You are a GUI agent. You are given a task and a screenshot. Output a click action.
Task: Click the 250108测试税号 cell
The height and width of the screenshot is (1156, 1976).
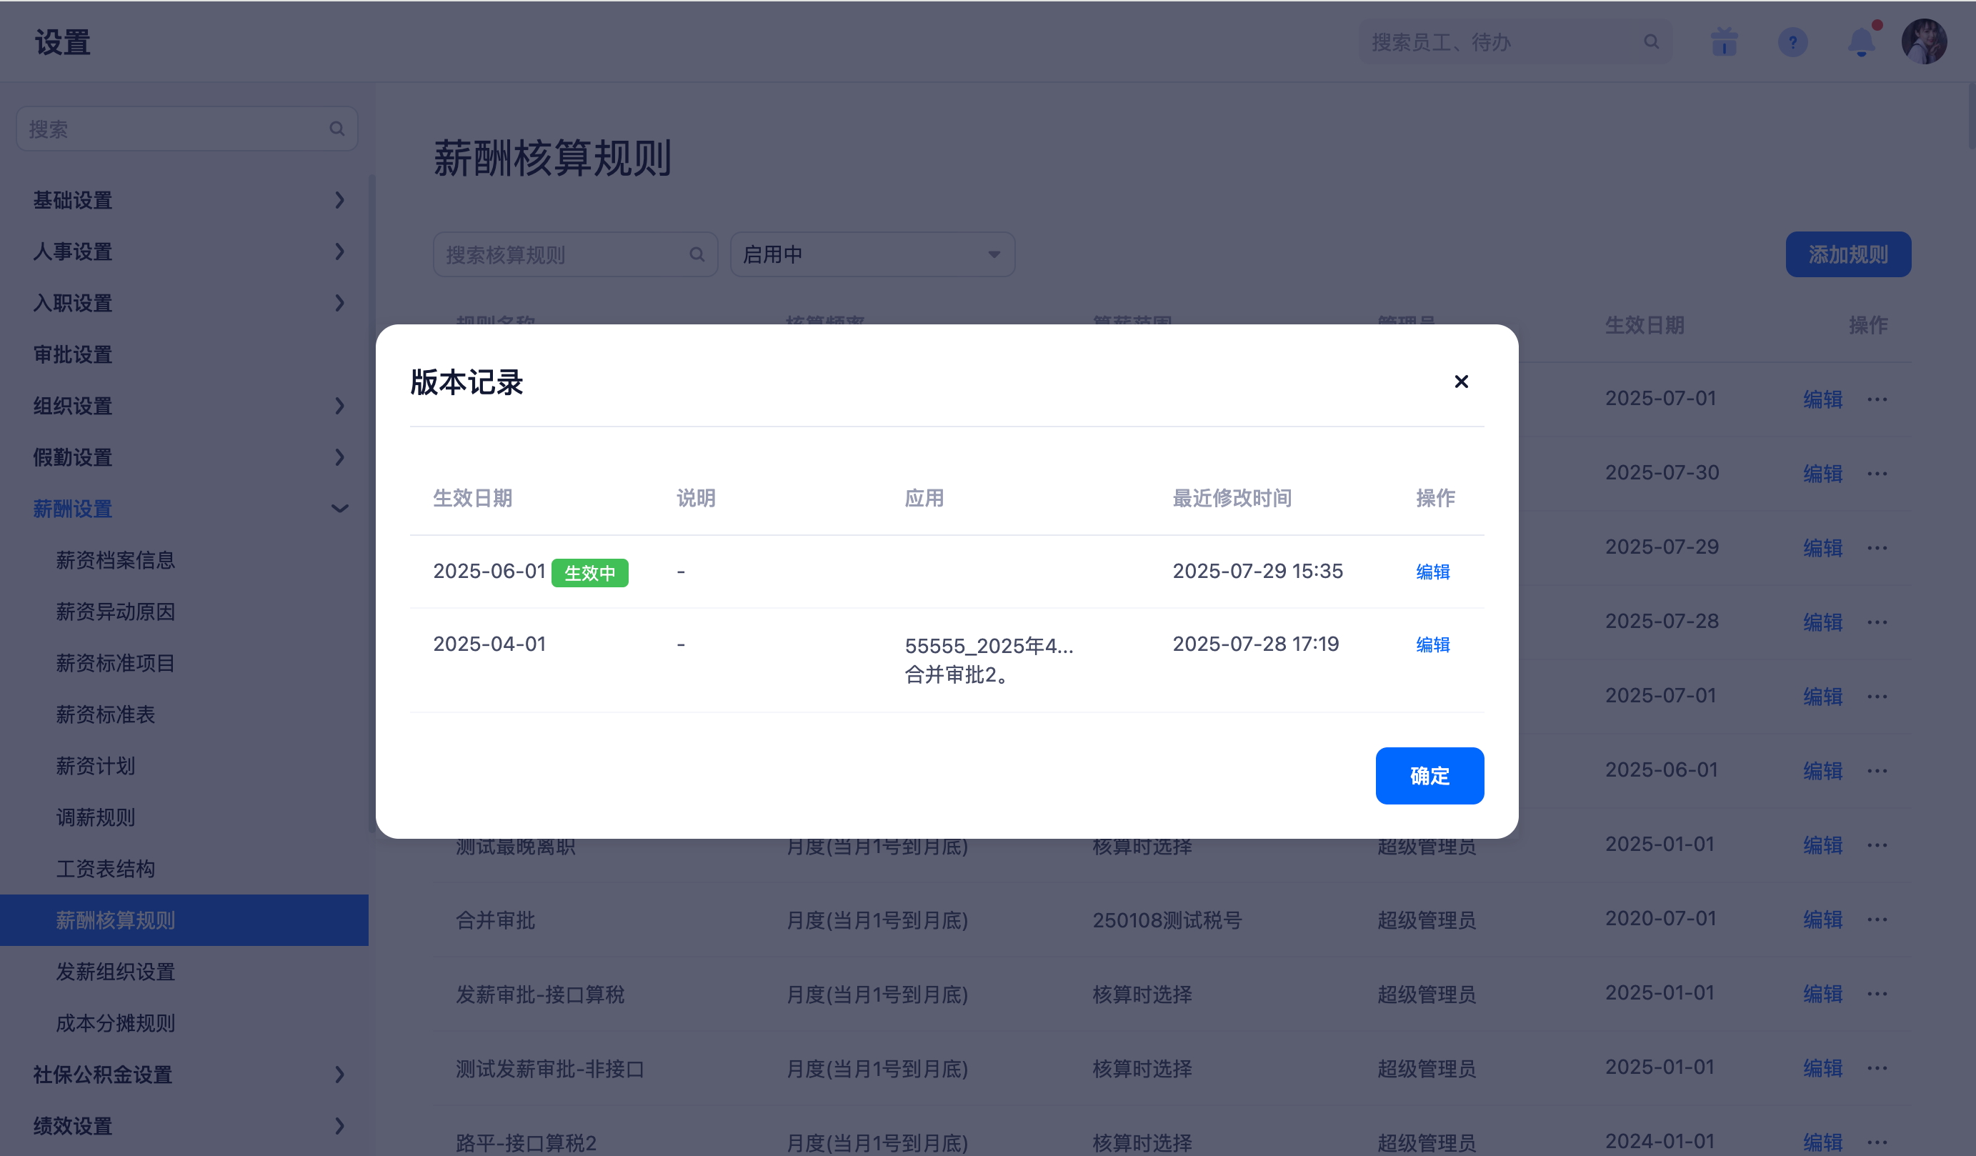pos(1167,920)
